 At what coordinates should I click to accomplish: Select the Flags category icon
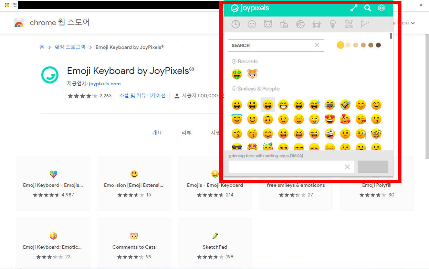365,24
